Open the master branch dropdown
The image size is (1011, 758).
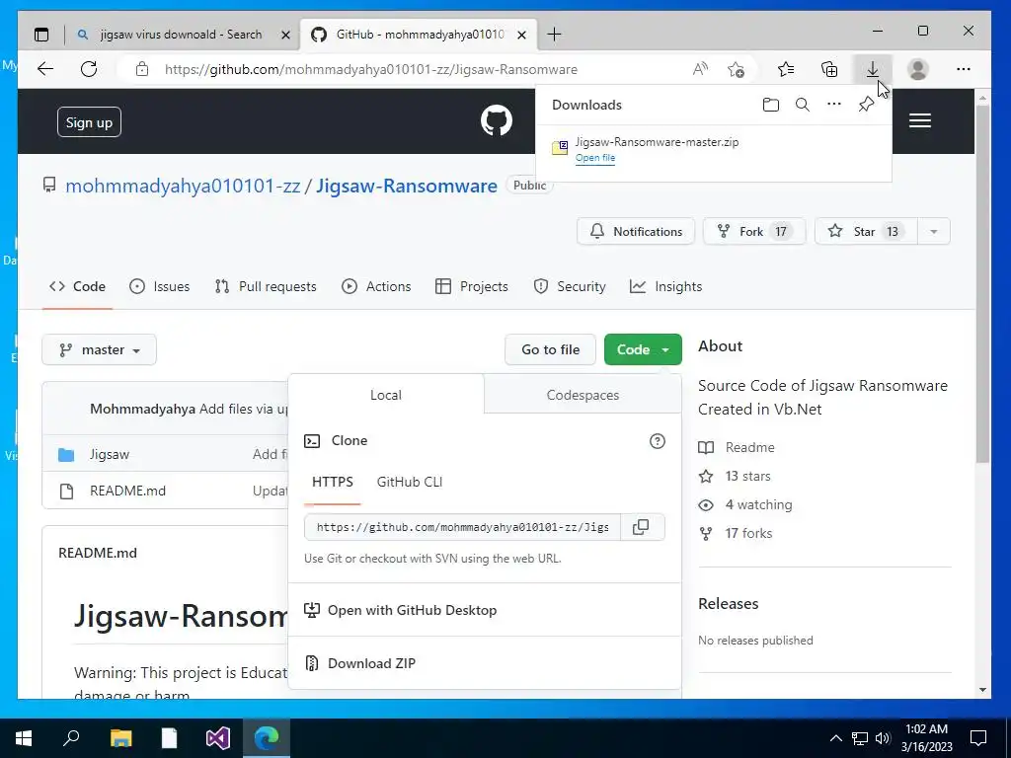pyautogui.click(x=100, y=349)
